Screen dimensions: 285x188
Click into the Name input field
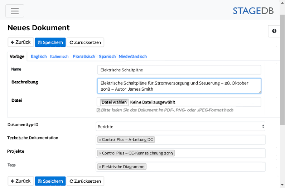click(x=179, y=70)
